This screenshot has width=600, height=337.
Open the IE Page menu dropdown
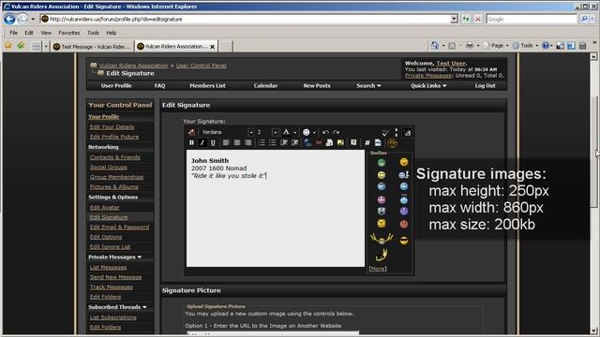click(497, 46)
